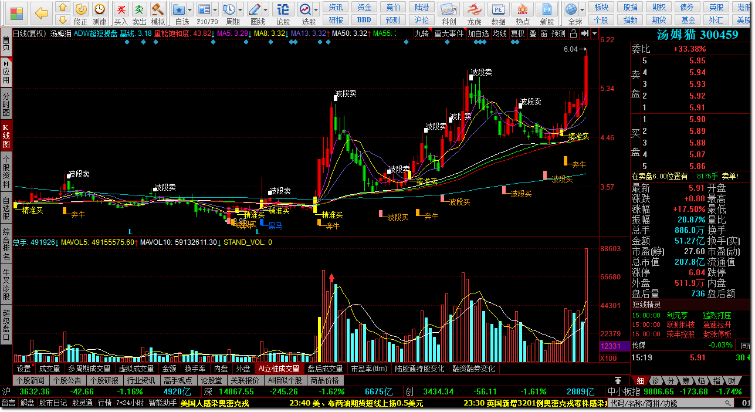Click the page down arrow icon

coord(63,19)
